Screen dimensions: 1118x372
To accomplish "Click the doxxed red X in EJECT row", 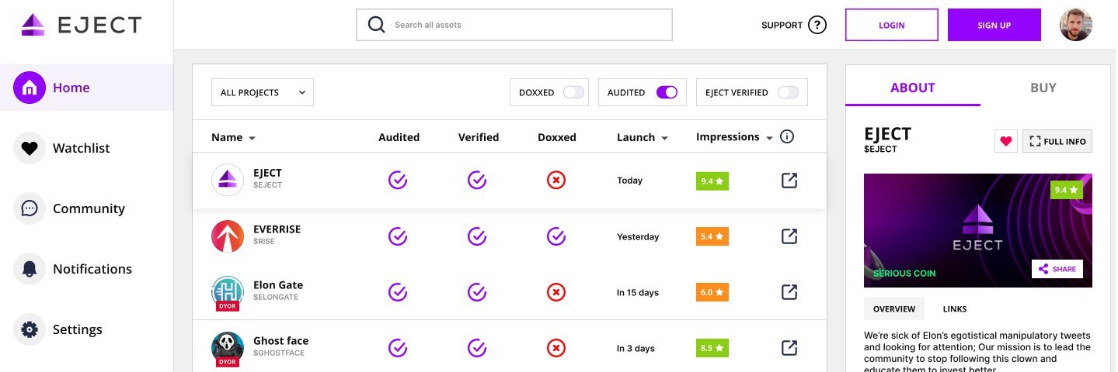I will pos(556,181).
